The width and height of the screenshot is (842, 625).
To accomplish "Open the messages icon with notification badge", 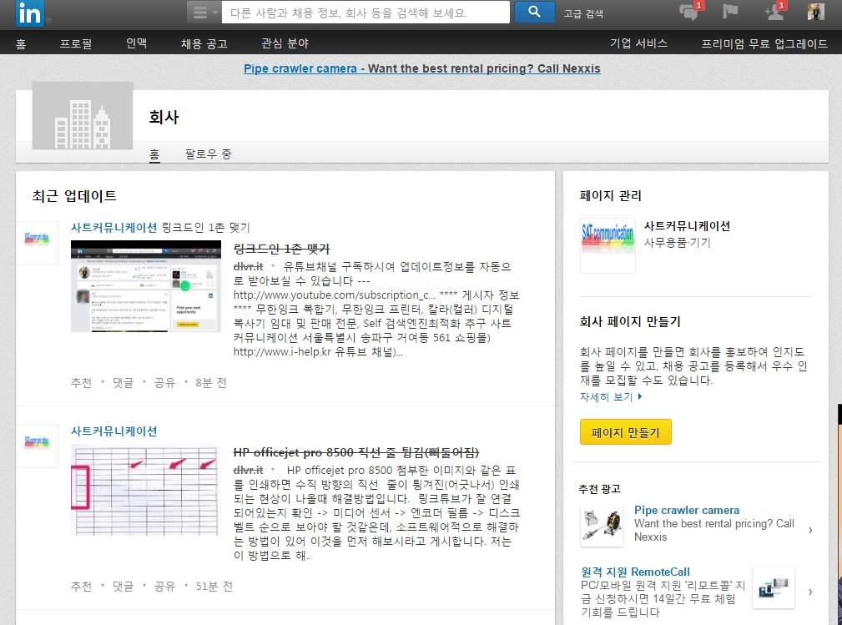I will (690, 12).
